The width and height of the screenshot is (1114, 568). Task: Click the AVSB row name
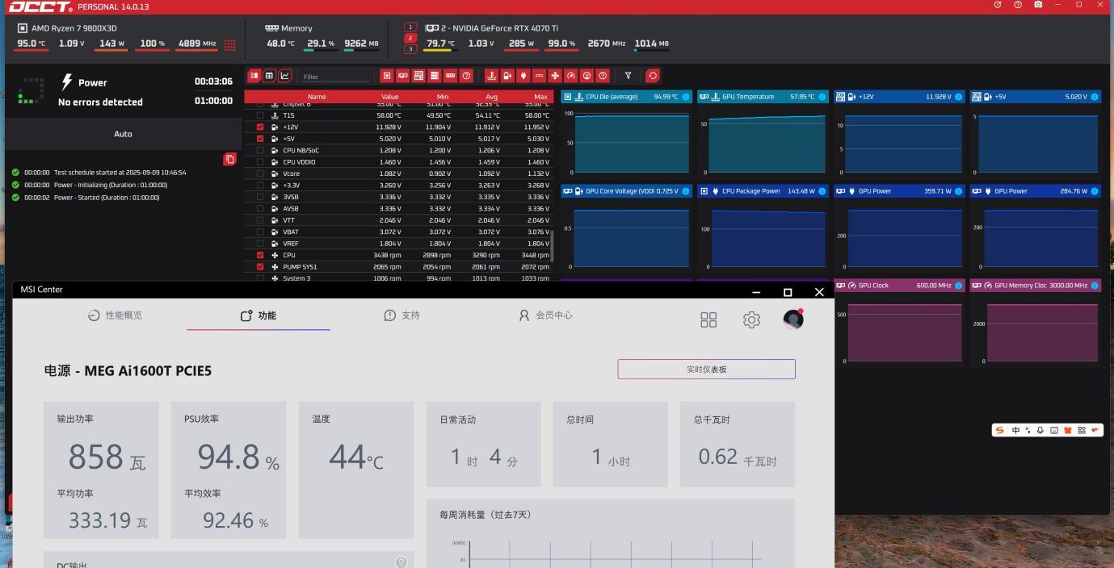(291, 208)
